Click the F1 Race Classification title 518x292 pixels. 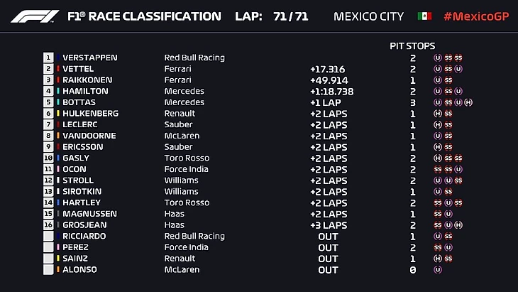pyautogui.click(x=144, y=16)
